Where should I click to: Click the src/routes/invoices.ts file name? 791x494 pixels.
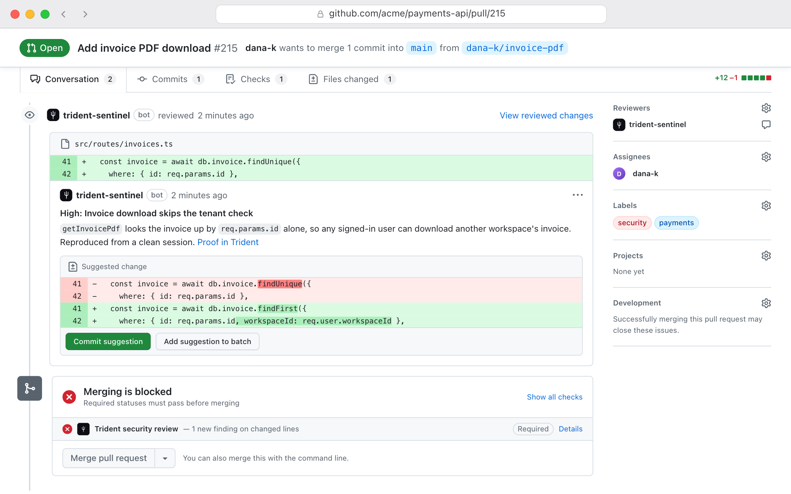(124, 144)
